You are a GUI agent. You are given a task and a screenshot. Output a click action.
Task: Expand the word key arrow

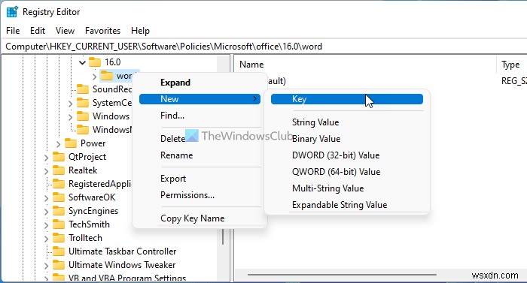tap(94, 77)
